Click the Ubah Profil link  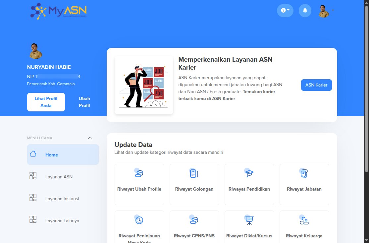pyautogui.click(x=84, y=102)
